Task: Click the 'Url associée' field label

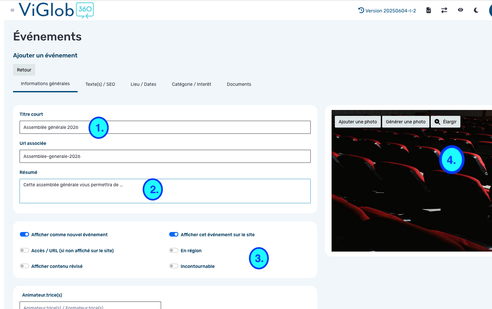Action: pyautogui.click(x=33, y=143)
